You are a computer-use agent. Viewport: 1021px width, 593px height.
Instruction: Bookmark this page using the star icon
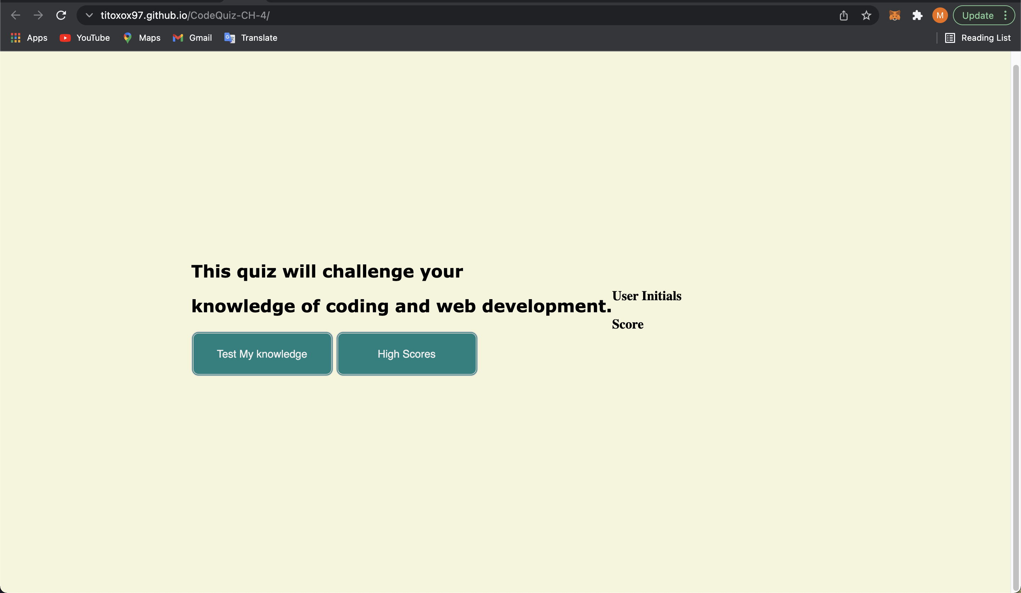[x=866, y=15]
